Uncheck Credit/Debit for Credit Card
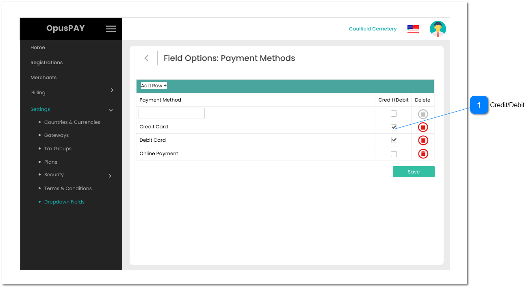 [x=394, y=127]
